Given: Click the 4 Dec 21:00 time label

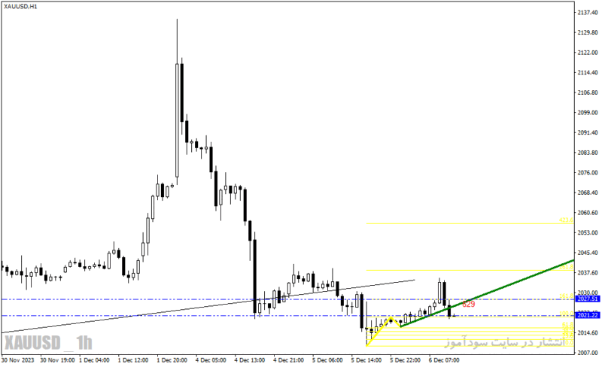Looking at the screenshot, I should tap(288, 360).
